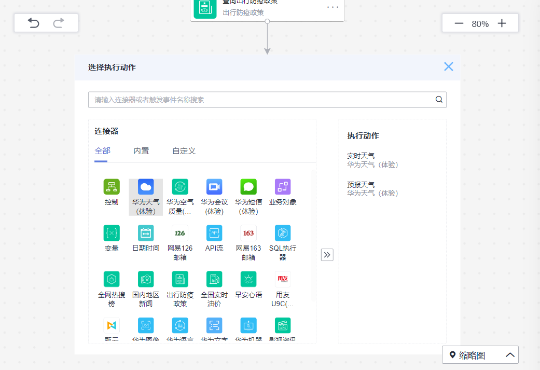This screenshot has width=540, height=370.
Task: Select the SQL执行器 connector icon
Action: (283, 233)
